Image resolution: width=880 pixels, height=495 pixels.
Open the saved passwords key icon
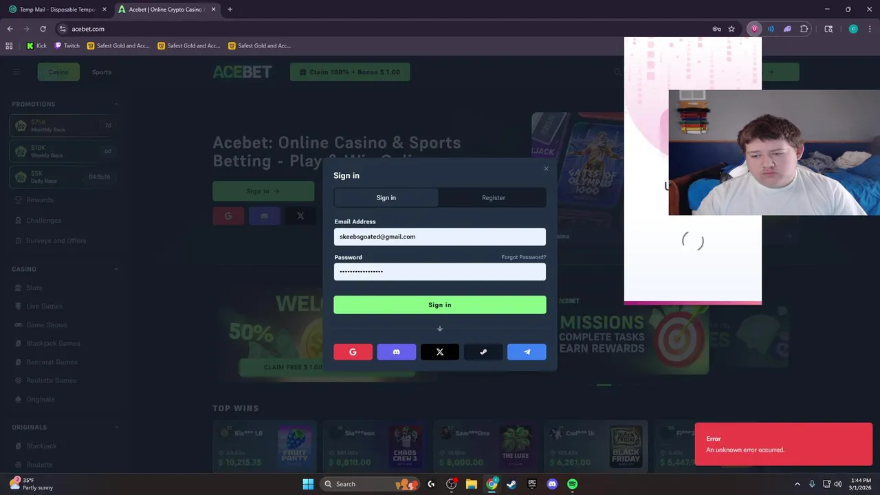click(x=716, y=29)
